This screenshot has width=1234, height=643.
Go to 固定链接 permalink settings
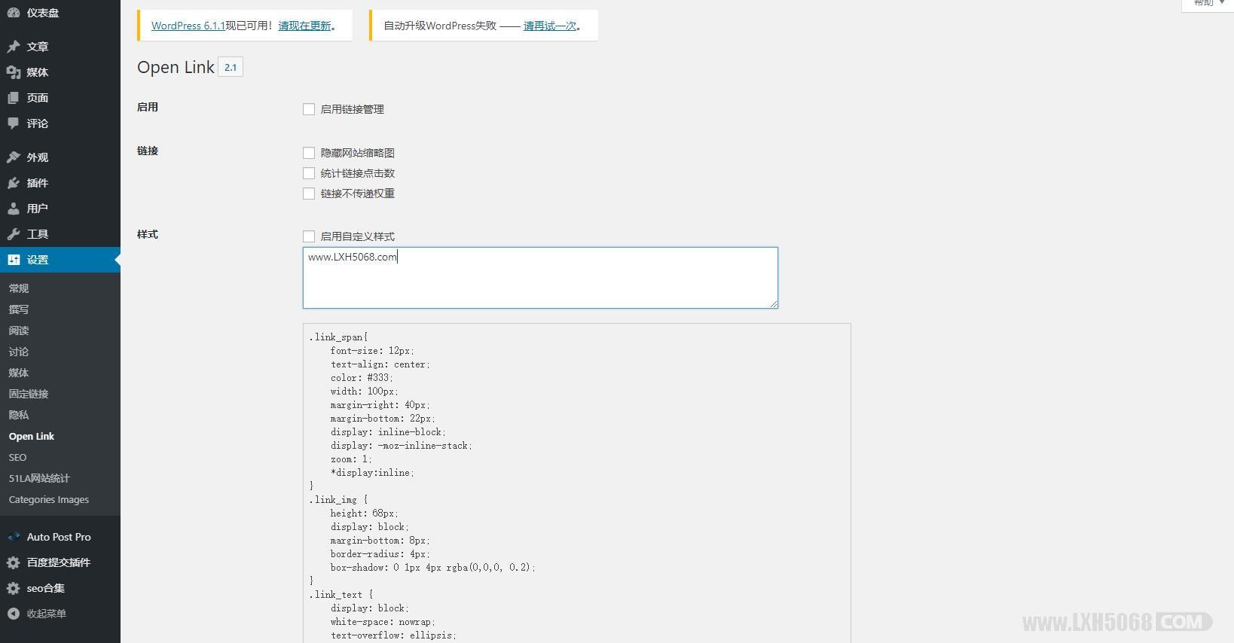[29, 394]
